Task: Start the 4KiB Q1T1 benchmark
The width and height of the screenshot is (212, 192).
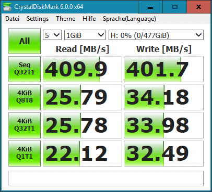Action: click(25, 153)
